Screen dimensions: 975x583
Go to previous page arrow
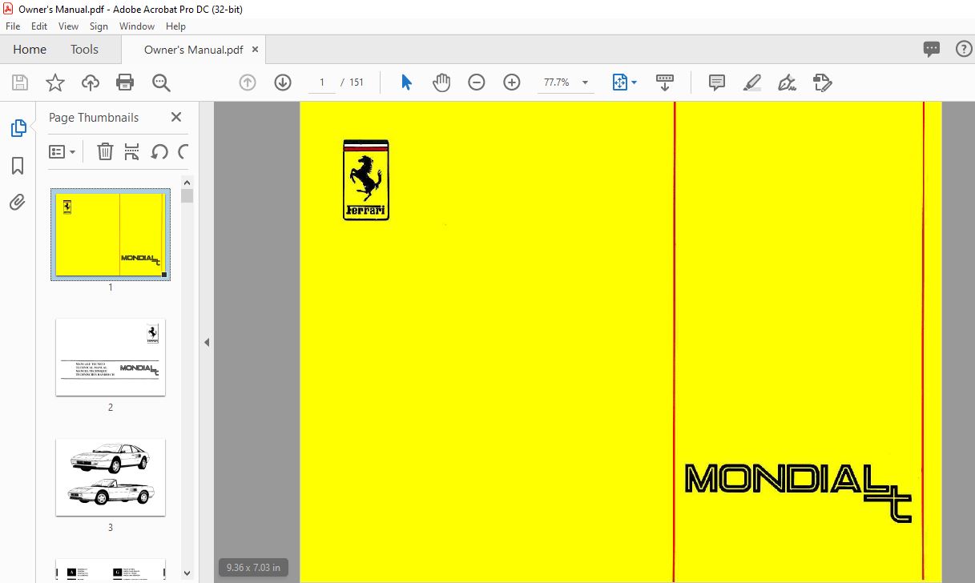pyautogui.click(x=248, y=82)
